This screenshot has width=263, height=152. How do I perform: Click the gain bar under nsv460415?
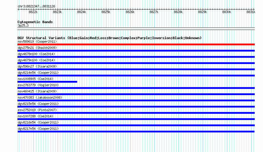tap(136, 94)
